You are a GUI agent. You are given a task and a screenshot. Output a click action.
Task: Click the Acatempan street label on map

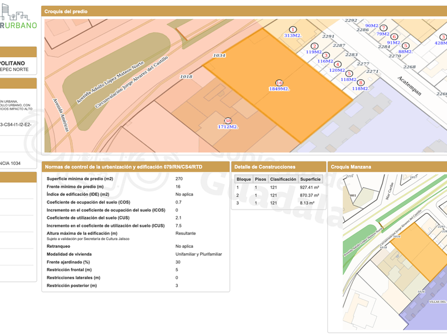[x=409, y=85]
